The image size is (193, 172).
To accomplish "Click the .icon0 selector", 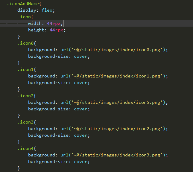I will pos(25,43).
